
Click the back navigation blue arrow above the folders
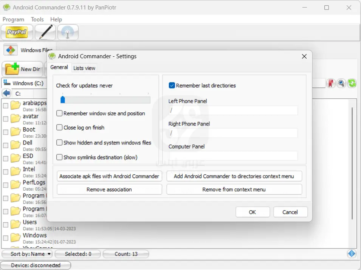[x=6, y=93]
